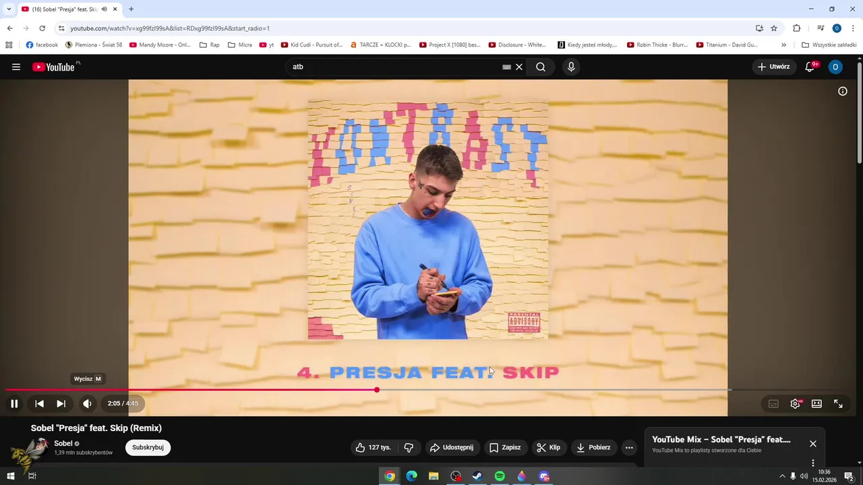Open YouTube notifications bell

810,67
